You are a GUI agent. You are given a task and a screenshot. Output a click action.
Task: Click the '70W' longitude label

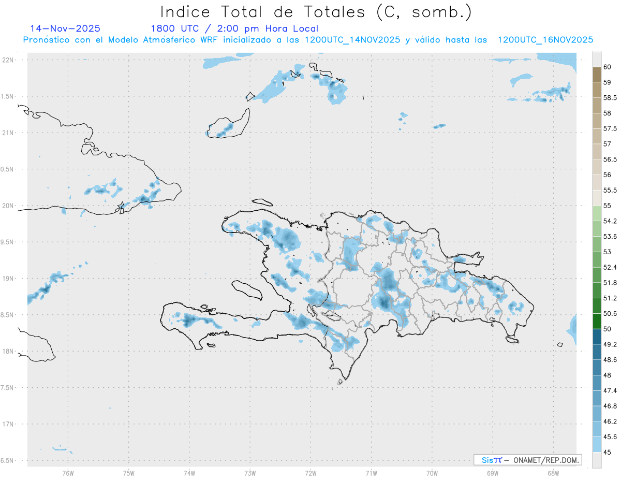point(432,473)
